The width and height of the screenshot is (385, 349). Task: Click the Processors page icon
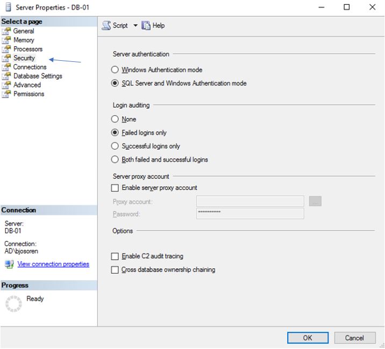[6, 49]
